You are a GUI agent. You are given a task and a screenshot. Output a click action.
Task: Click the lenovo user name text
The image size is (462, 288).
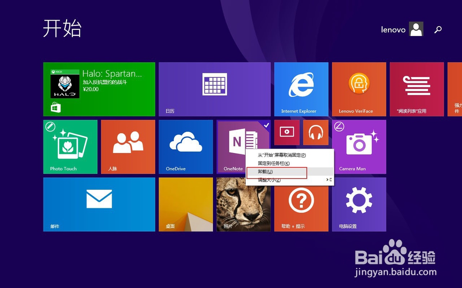pos(393,29)
